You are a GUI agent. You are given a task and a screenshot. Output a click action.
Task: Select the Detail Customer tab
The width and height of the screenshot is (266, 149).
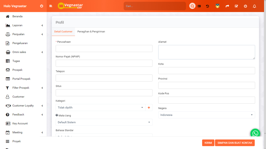point(63,32)
